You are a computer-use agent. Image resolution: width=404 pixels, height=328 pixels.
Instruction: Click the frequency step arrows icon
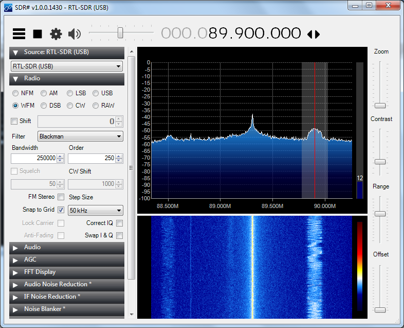pos(314,34)
